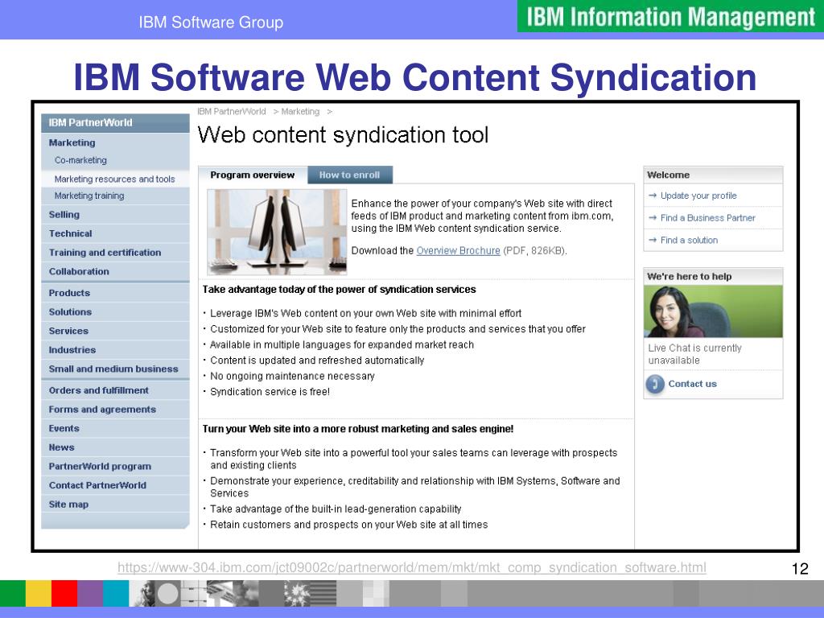Switch to the Program overview tab

point(253,175)
